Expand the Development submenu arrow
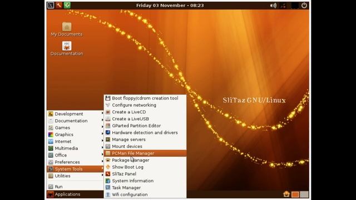Viewport: 356px width, 200px height. click(102, 113)
